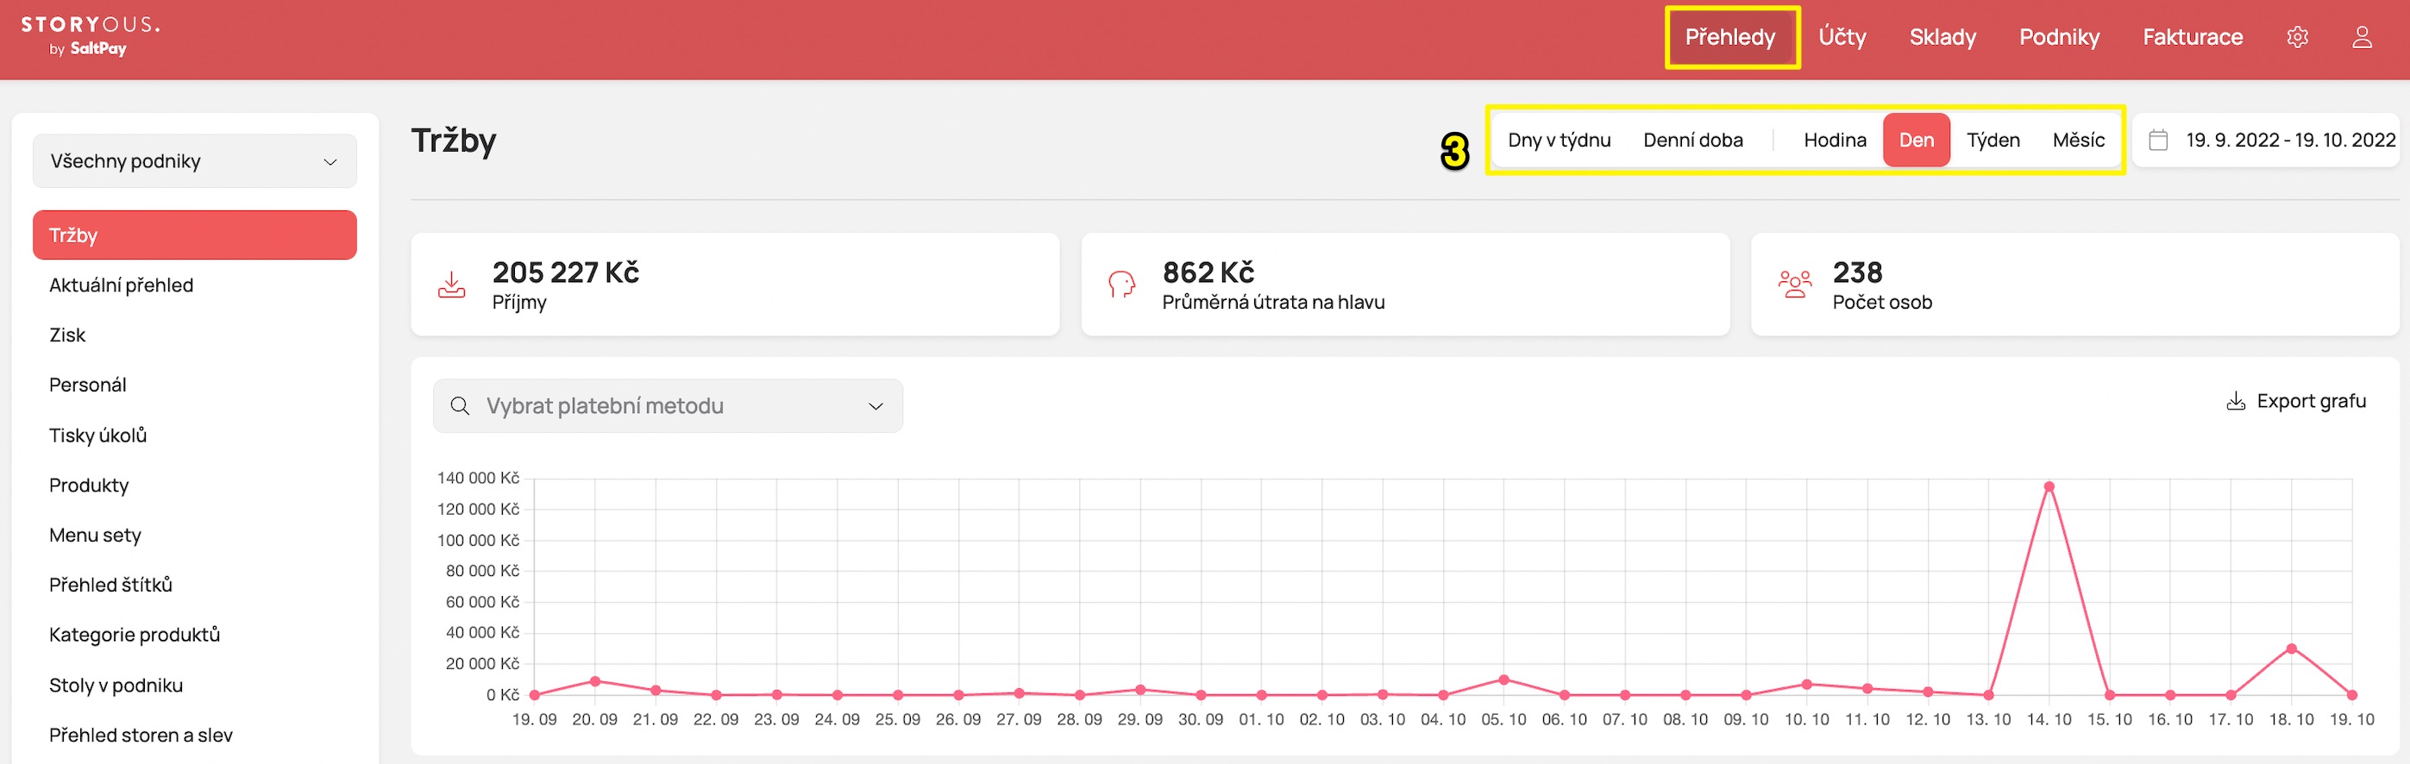Click the 862 Kč average spend value
Viewport: 2410px width, 764px height.
[x=1208, y=272]
